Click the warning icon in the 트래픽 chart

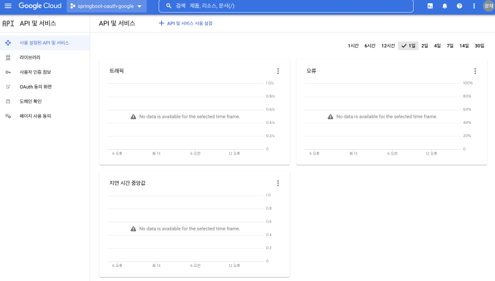point(133,117)
